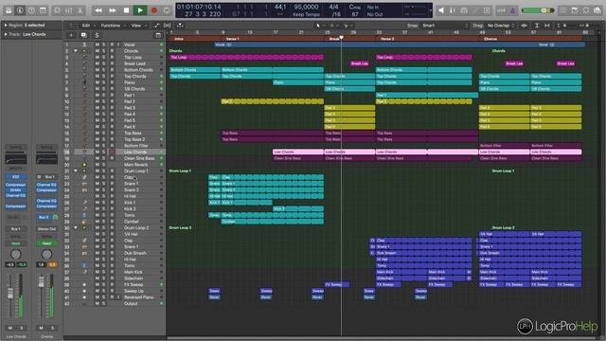Click the Waveform zoom button

(x=524, y=26)
